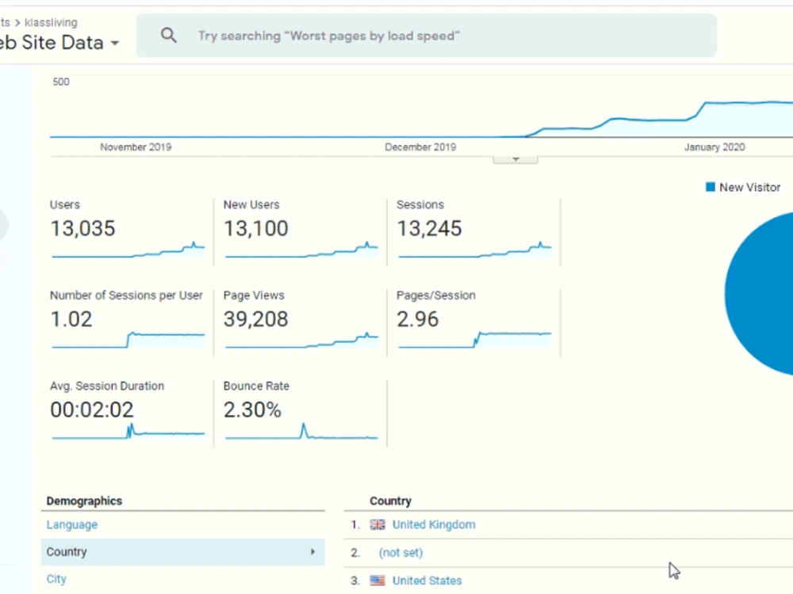Screen dimensions: 793x594
Task: Open the City demographics link
Action: pos(56,579)
